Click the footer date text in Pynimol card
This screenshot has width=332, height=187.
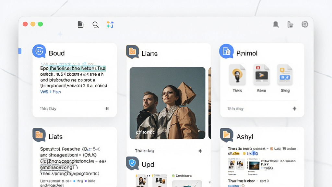click(x=235, y=109)
